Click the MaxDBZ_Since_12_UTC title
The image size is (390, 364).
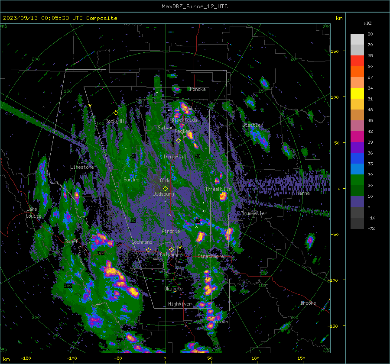point(195,6)
